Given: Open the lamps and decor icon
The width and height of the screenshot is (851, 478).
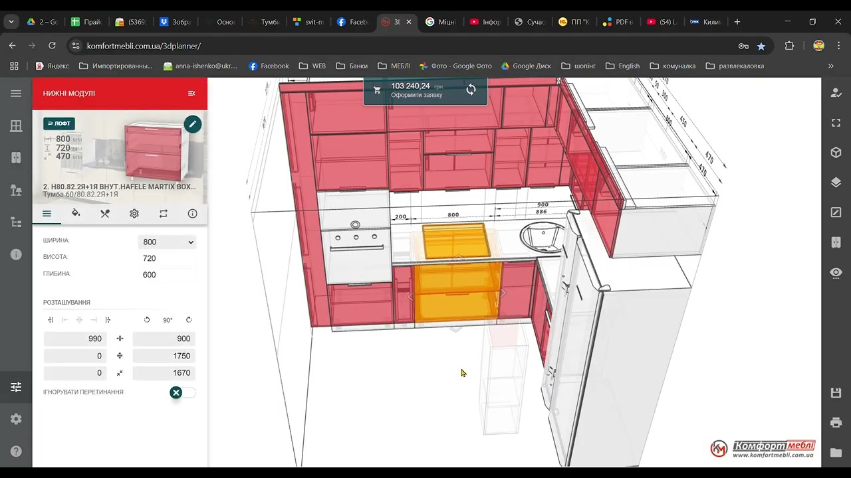Looking at the screenshot, I should [x=16, y=191].
